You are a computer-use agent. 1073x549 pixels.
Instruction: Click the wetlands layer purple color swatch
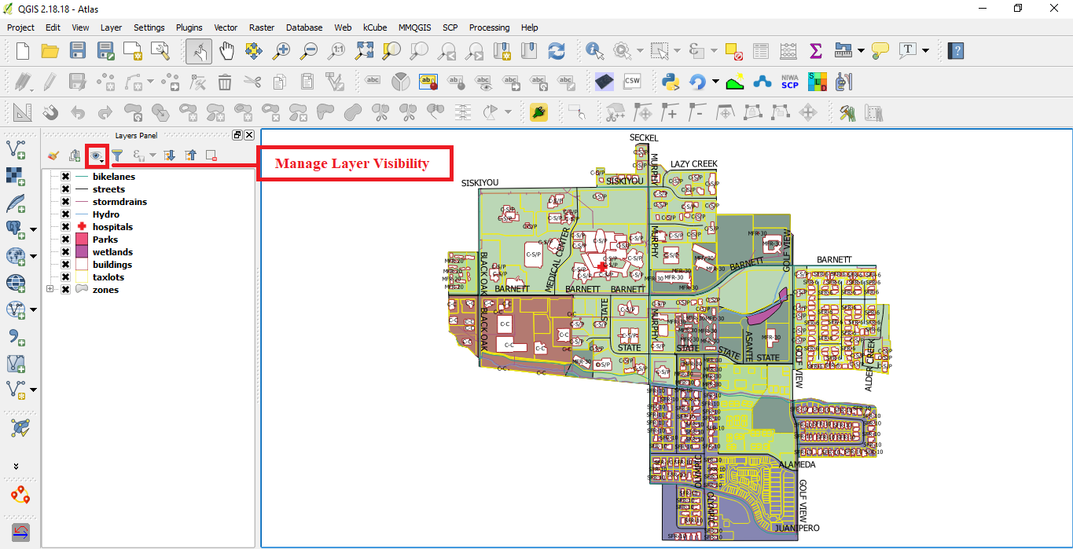pos(81,252)
